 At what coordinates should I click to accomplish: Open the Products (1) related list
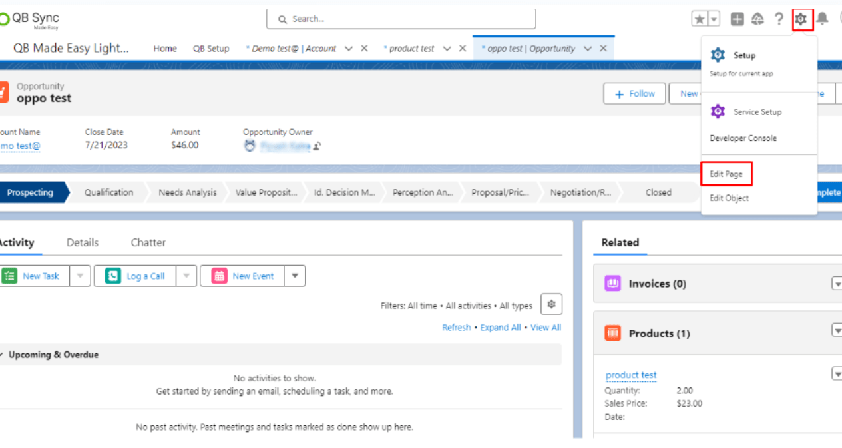pos(660,334)
